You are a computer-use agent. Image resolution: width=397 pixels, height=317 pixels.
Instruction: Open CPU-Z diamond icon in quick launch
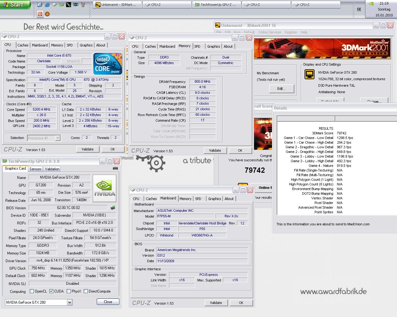point(54,5)
